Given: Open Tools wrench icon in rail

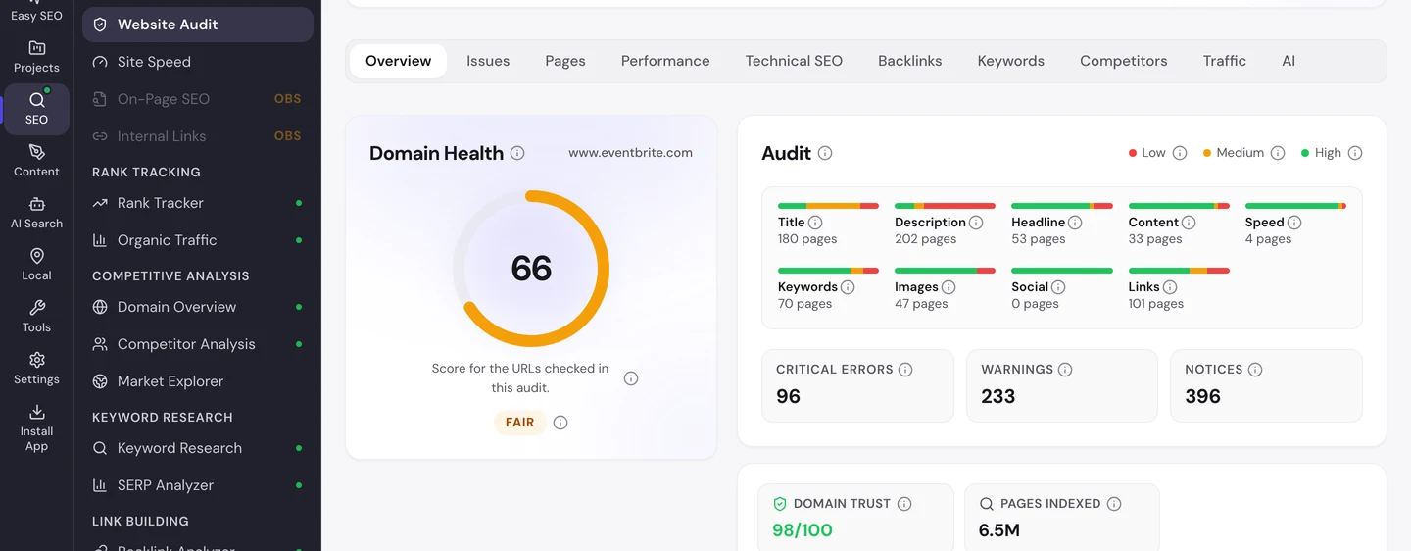Looking at the screenshot, I should point(36,308).
